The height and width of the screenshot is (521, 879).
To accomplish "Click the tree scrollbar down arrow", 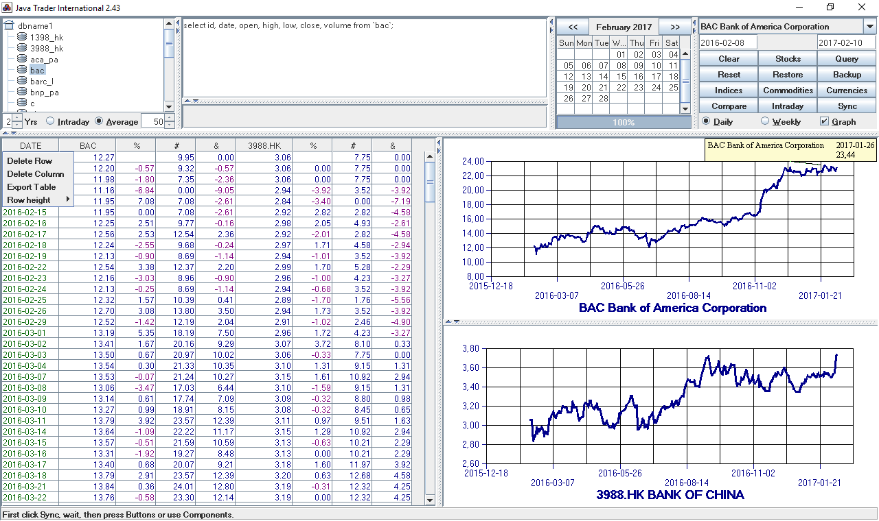I will pyautogui.click(x=169, y=107).
